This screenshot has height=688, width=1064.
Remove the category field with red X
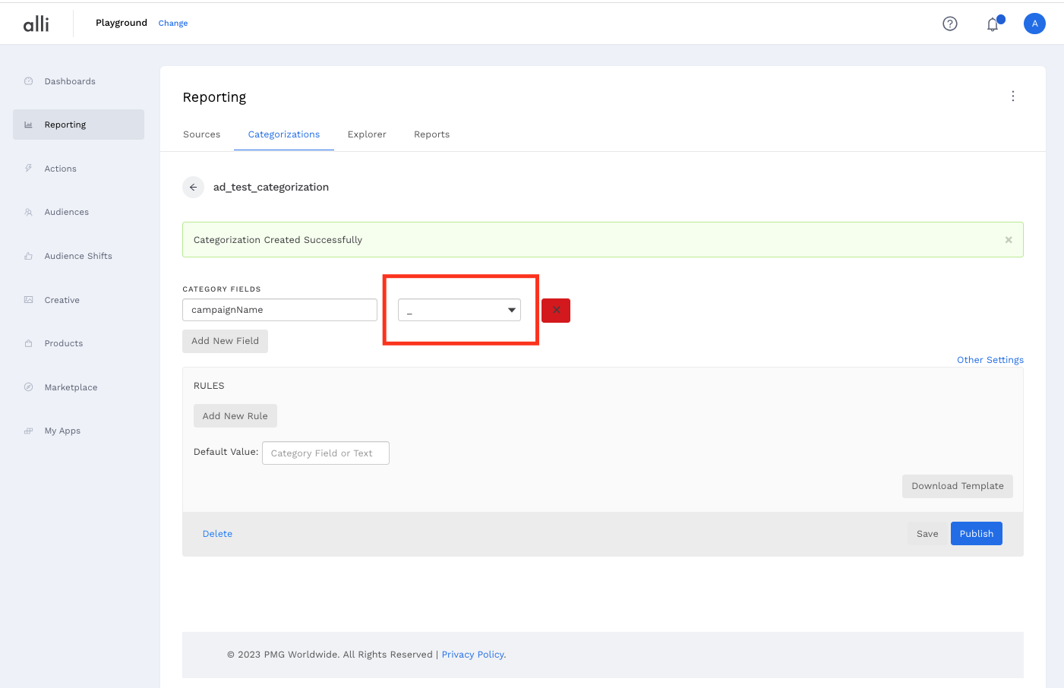[x=555, y=310]
